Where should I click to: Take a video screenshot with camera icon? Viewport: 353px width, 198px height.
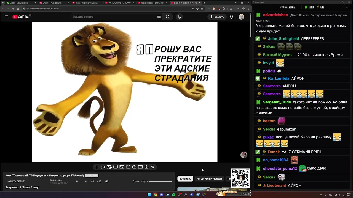click(x=146, y=167)
